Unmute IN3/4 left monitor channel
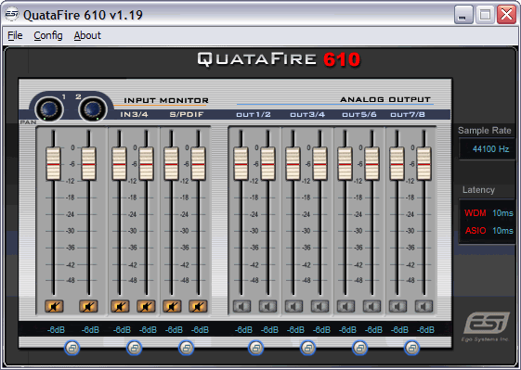The height and width of the screenshot is (370, 521). (x=120, y=306)
